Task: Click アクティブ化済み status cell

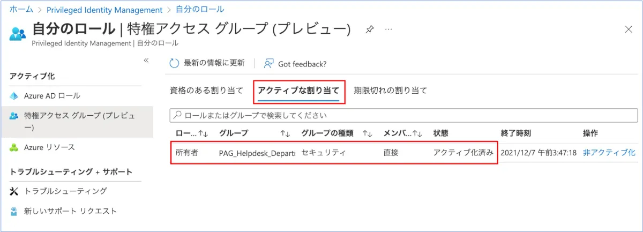Action: [x=463, y=153]
